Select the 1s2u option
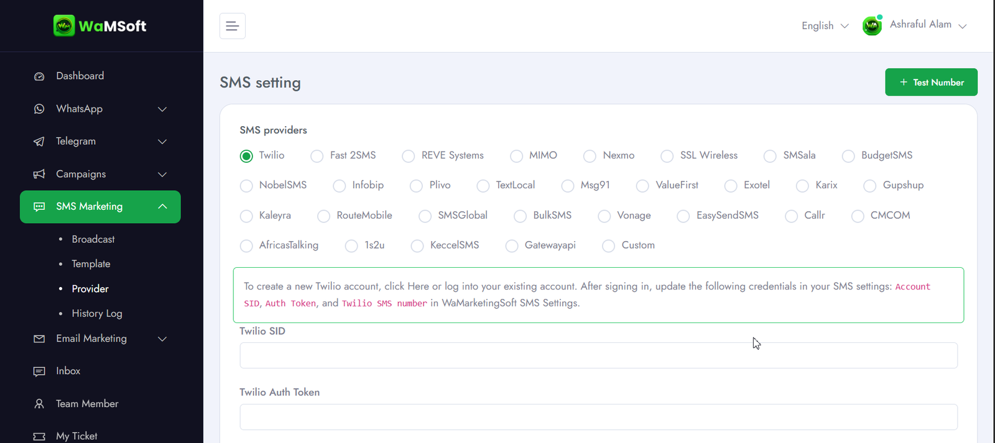 coord(352,246)
